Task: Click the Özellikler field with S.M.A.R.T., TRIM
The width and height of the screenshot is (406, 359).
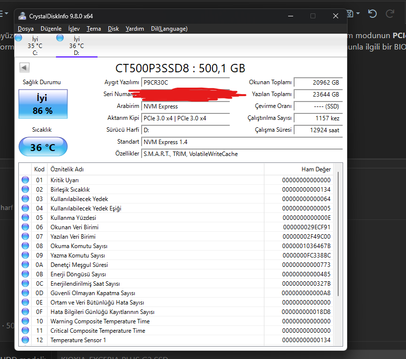Action: (x=242, y=154)
